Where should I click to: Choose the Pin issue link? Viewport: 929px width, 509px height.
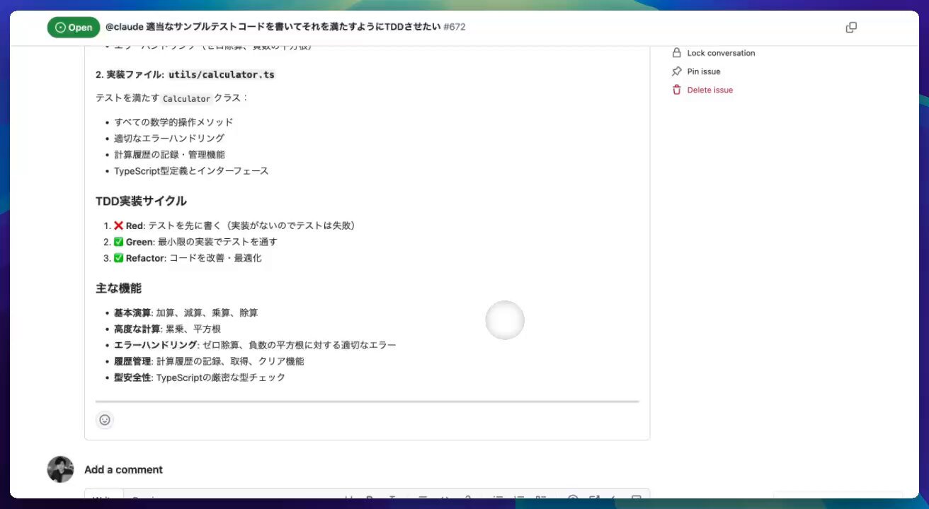[704, 71]
